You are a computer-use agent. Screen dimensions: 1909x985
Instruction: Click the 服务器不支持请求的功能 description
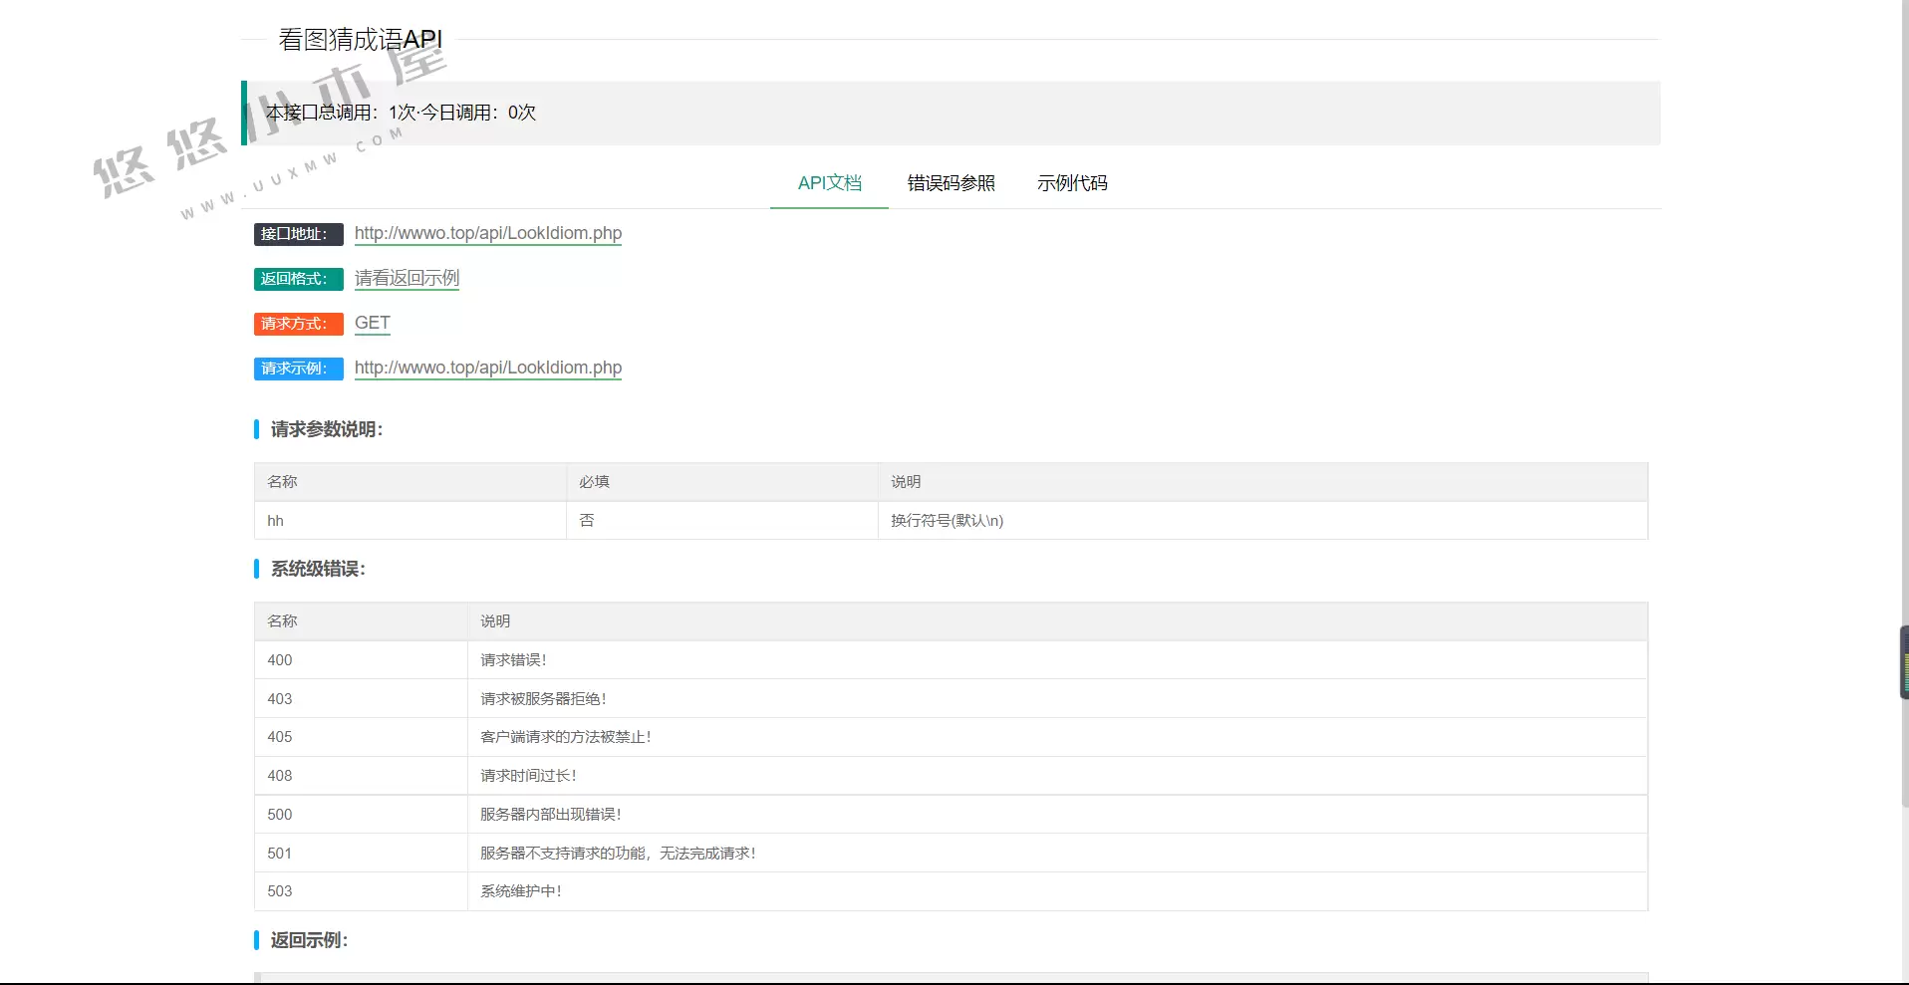point(618,854)
